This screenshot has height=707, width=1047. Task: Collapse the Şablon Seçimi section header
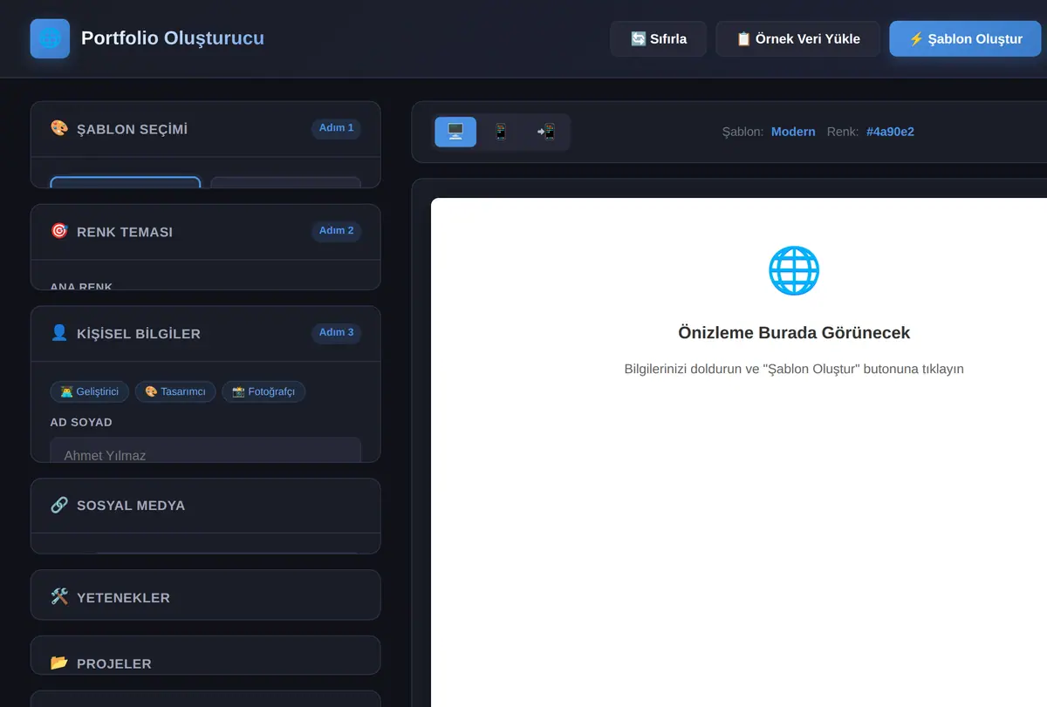(206, 129)
